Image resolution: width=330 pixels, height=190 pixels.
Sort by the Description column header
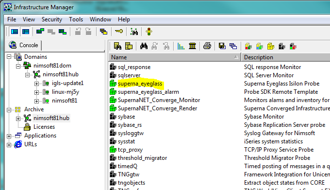pyautogui.click(x=285, y=57)
